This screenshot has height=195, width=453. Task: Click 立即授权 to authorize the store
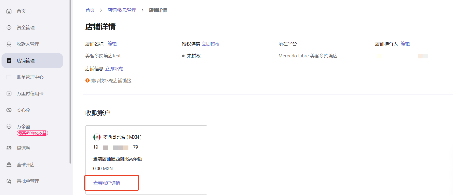(x=211, y=44)
